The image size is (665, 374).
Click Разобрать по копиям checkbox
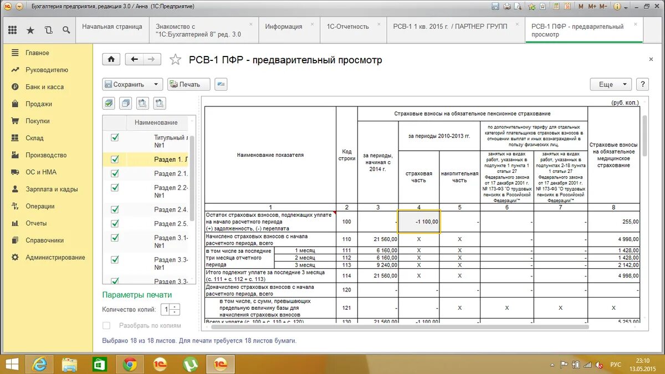pyautogui.click(x=106, y=325)
